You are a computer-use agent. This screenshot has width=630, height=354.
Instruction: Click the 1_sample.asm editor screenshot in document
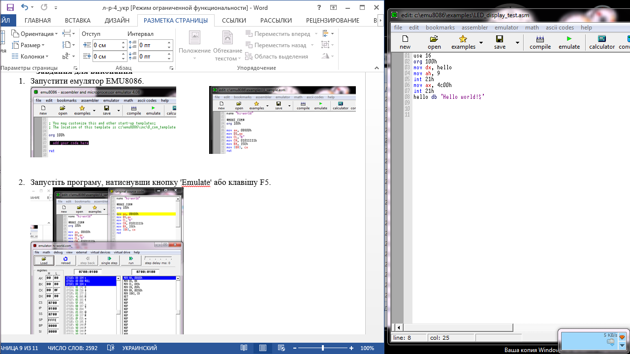coord(283,120)
